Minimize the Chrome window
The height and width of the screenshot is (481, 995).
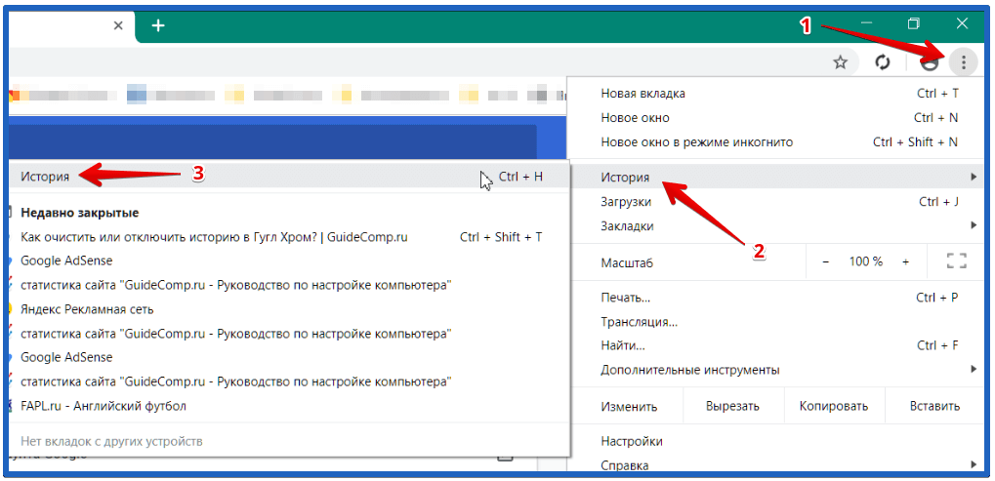pyautogui.click(x=866, y=24)
